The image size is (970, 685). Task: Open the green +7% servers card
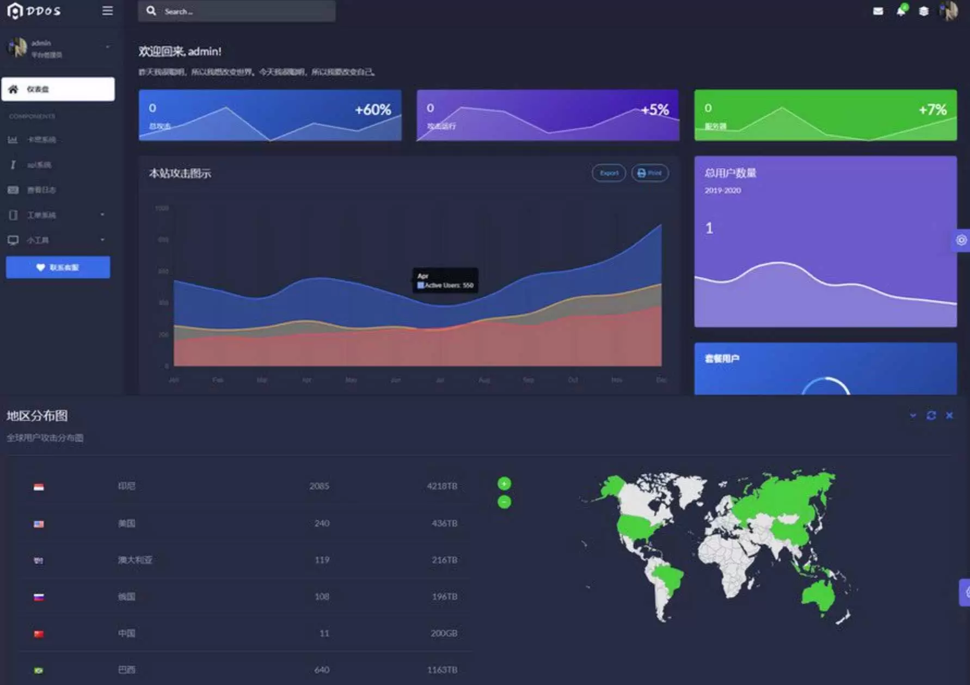(x=826, y=115)
